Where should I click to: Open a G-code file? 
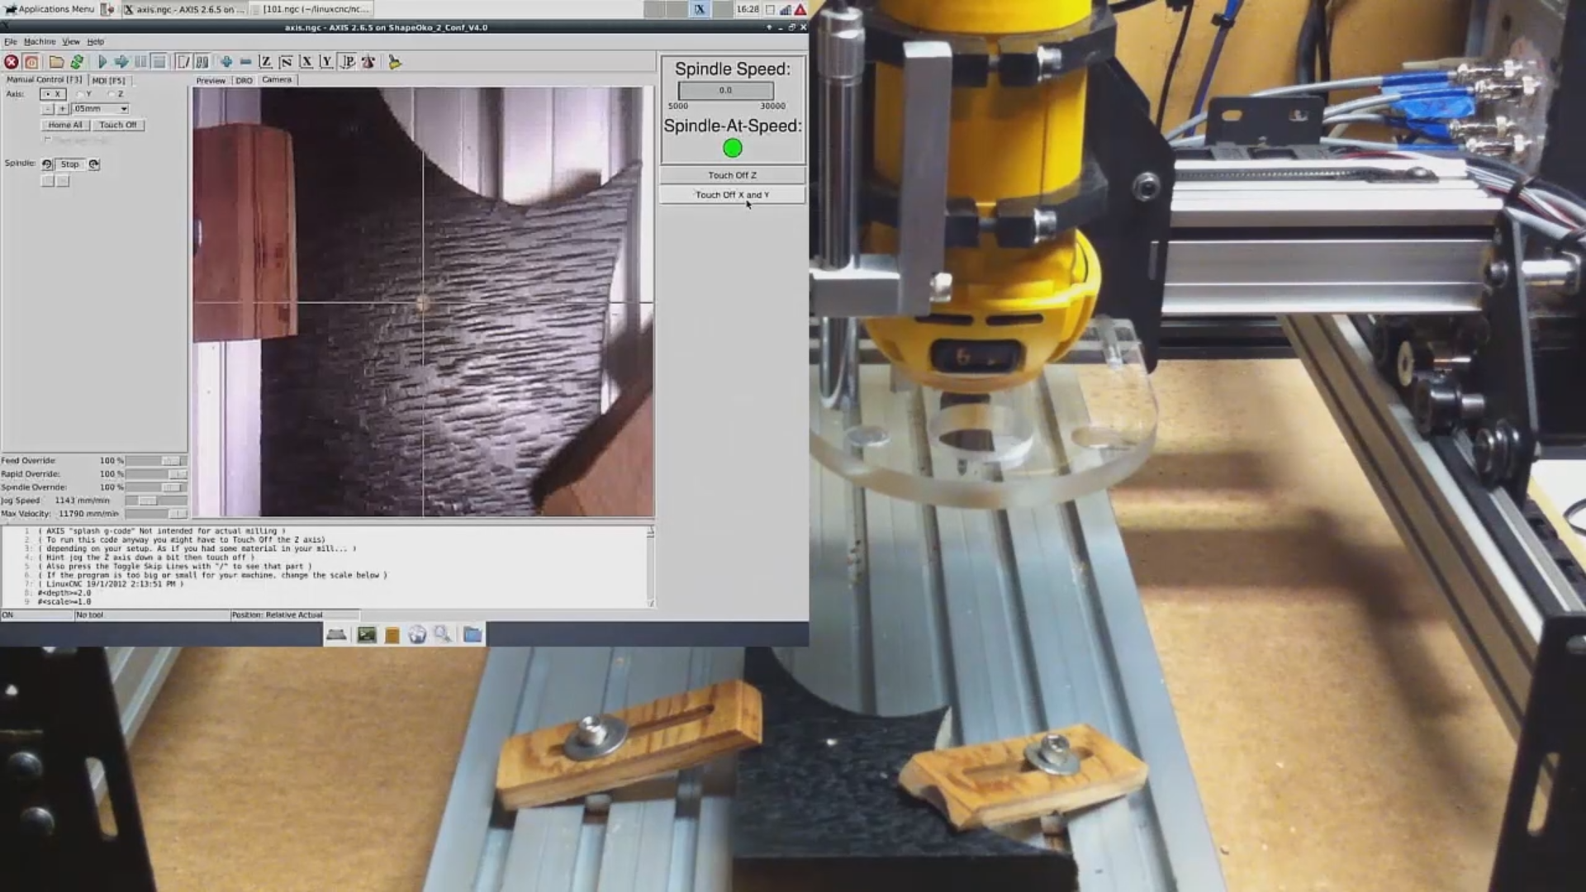coord(55,62)
